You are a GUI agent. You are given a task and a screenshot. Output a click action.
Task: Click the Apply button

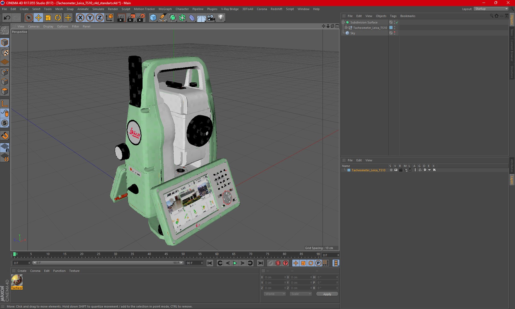(x=327, y=294)
